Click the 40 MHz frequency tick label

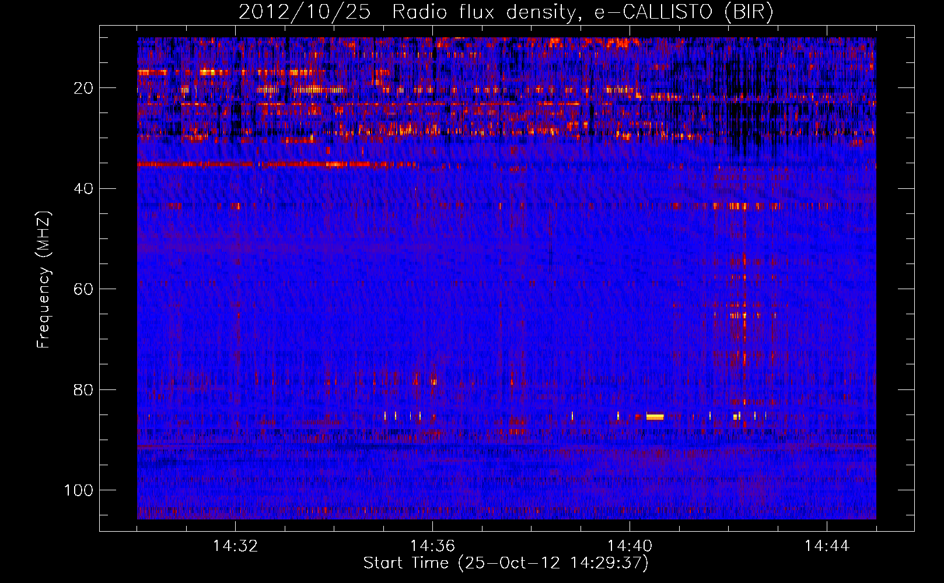coord(83,189)
